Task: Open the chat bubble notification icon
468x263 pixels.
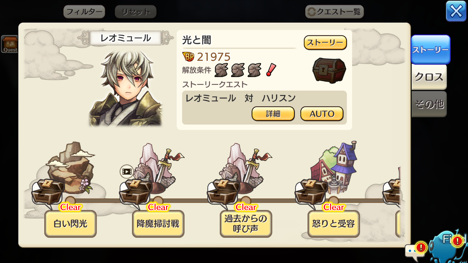Action: pyautogui.click(x=416, y=251)
